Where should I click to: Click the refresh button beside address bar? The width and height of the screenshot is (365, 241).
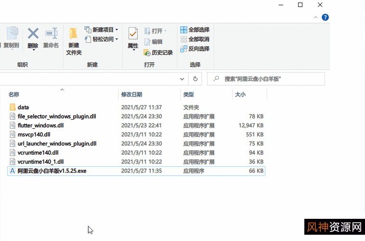point(196,79)
